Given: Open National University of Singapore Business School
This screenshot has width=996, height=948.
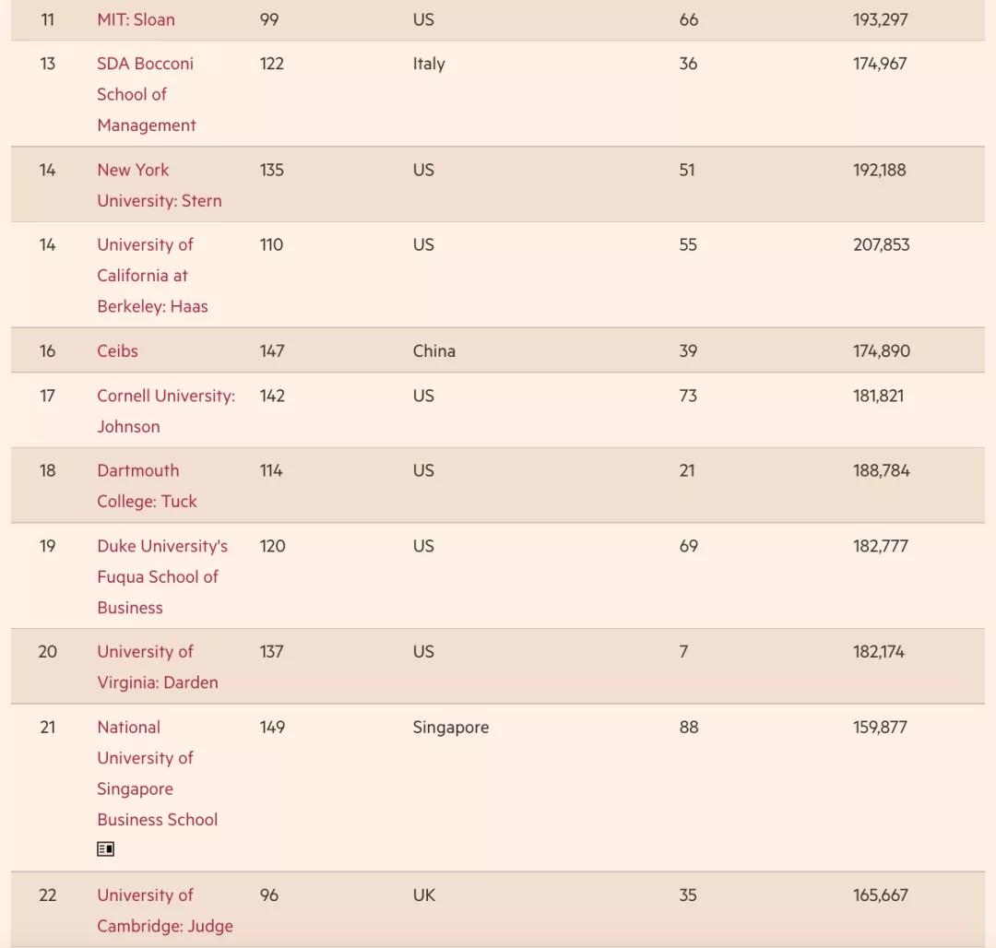Looking at the screenshot, I should 157,773.
